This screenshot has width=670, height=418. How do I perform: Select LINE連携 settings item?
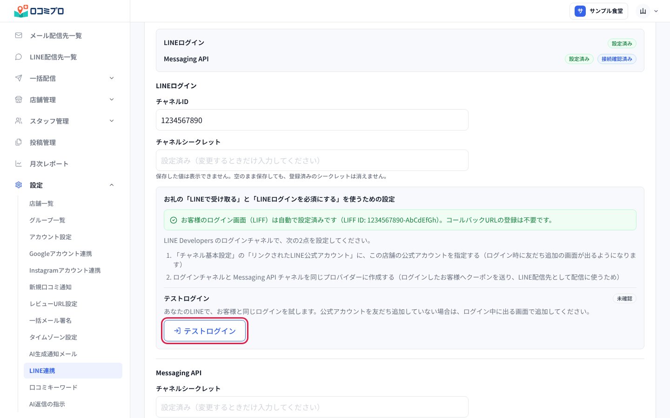point(73,371)
